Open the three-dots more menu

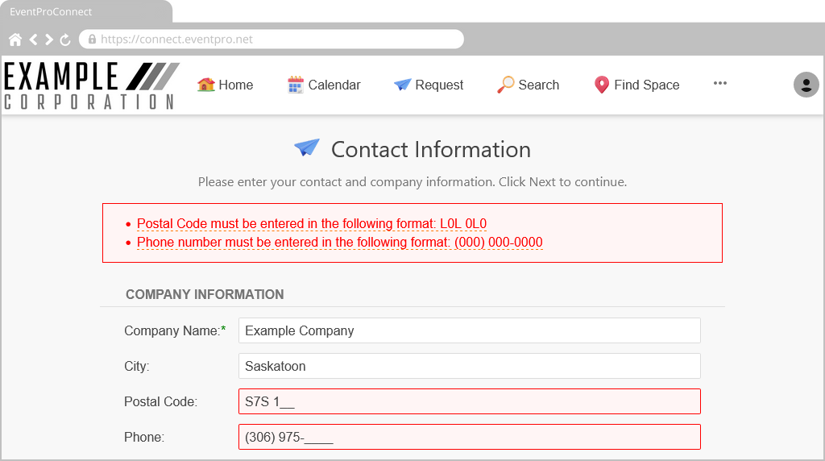pos(719,83)
